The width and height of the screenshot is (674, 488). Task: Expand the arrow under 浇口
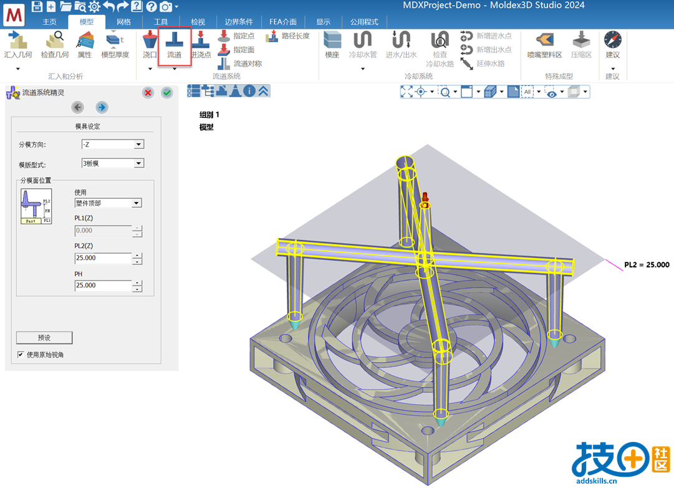click(x=150, y=69)
